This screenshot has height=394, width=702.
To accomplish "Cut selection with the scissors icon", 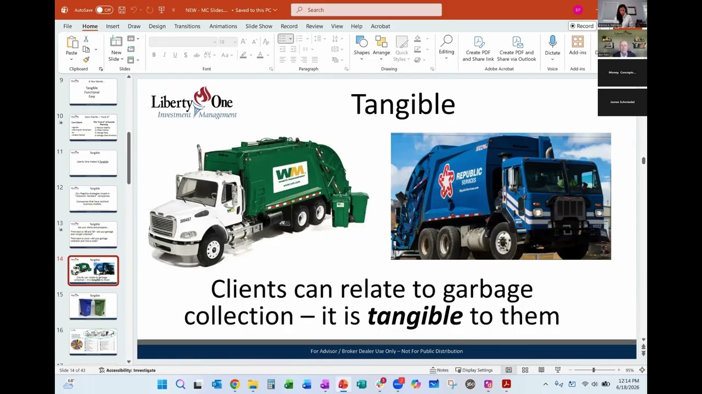I will (86, 39).
